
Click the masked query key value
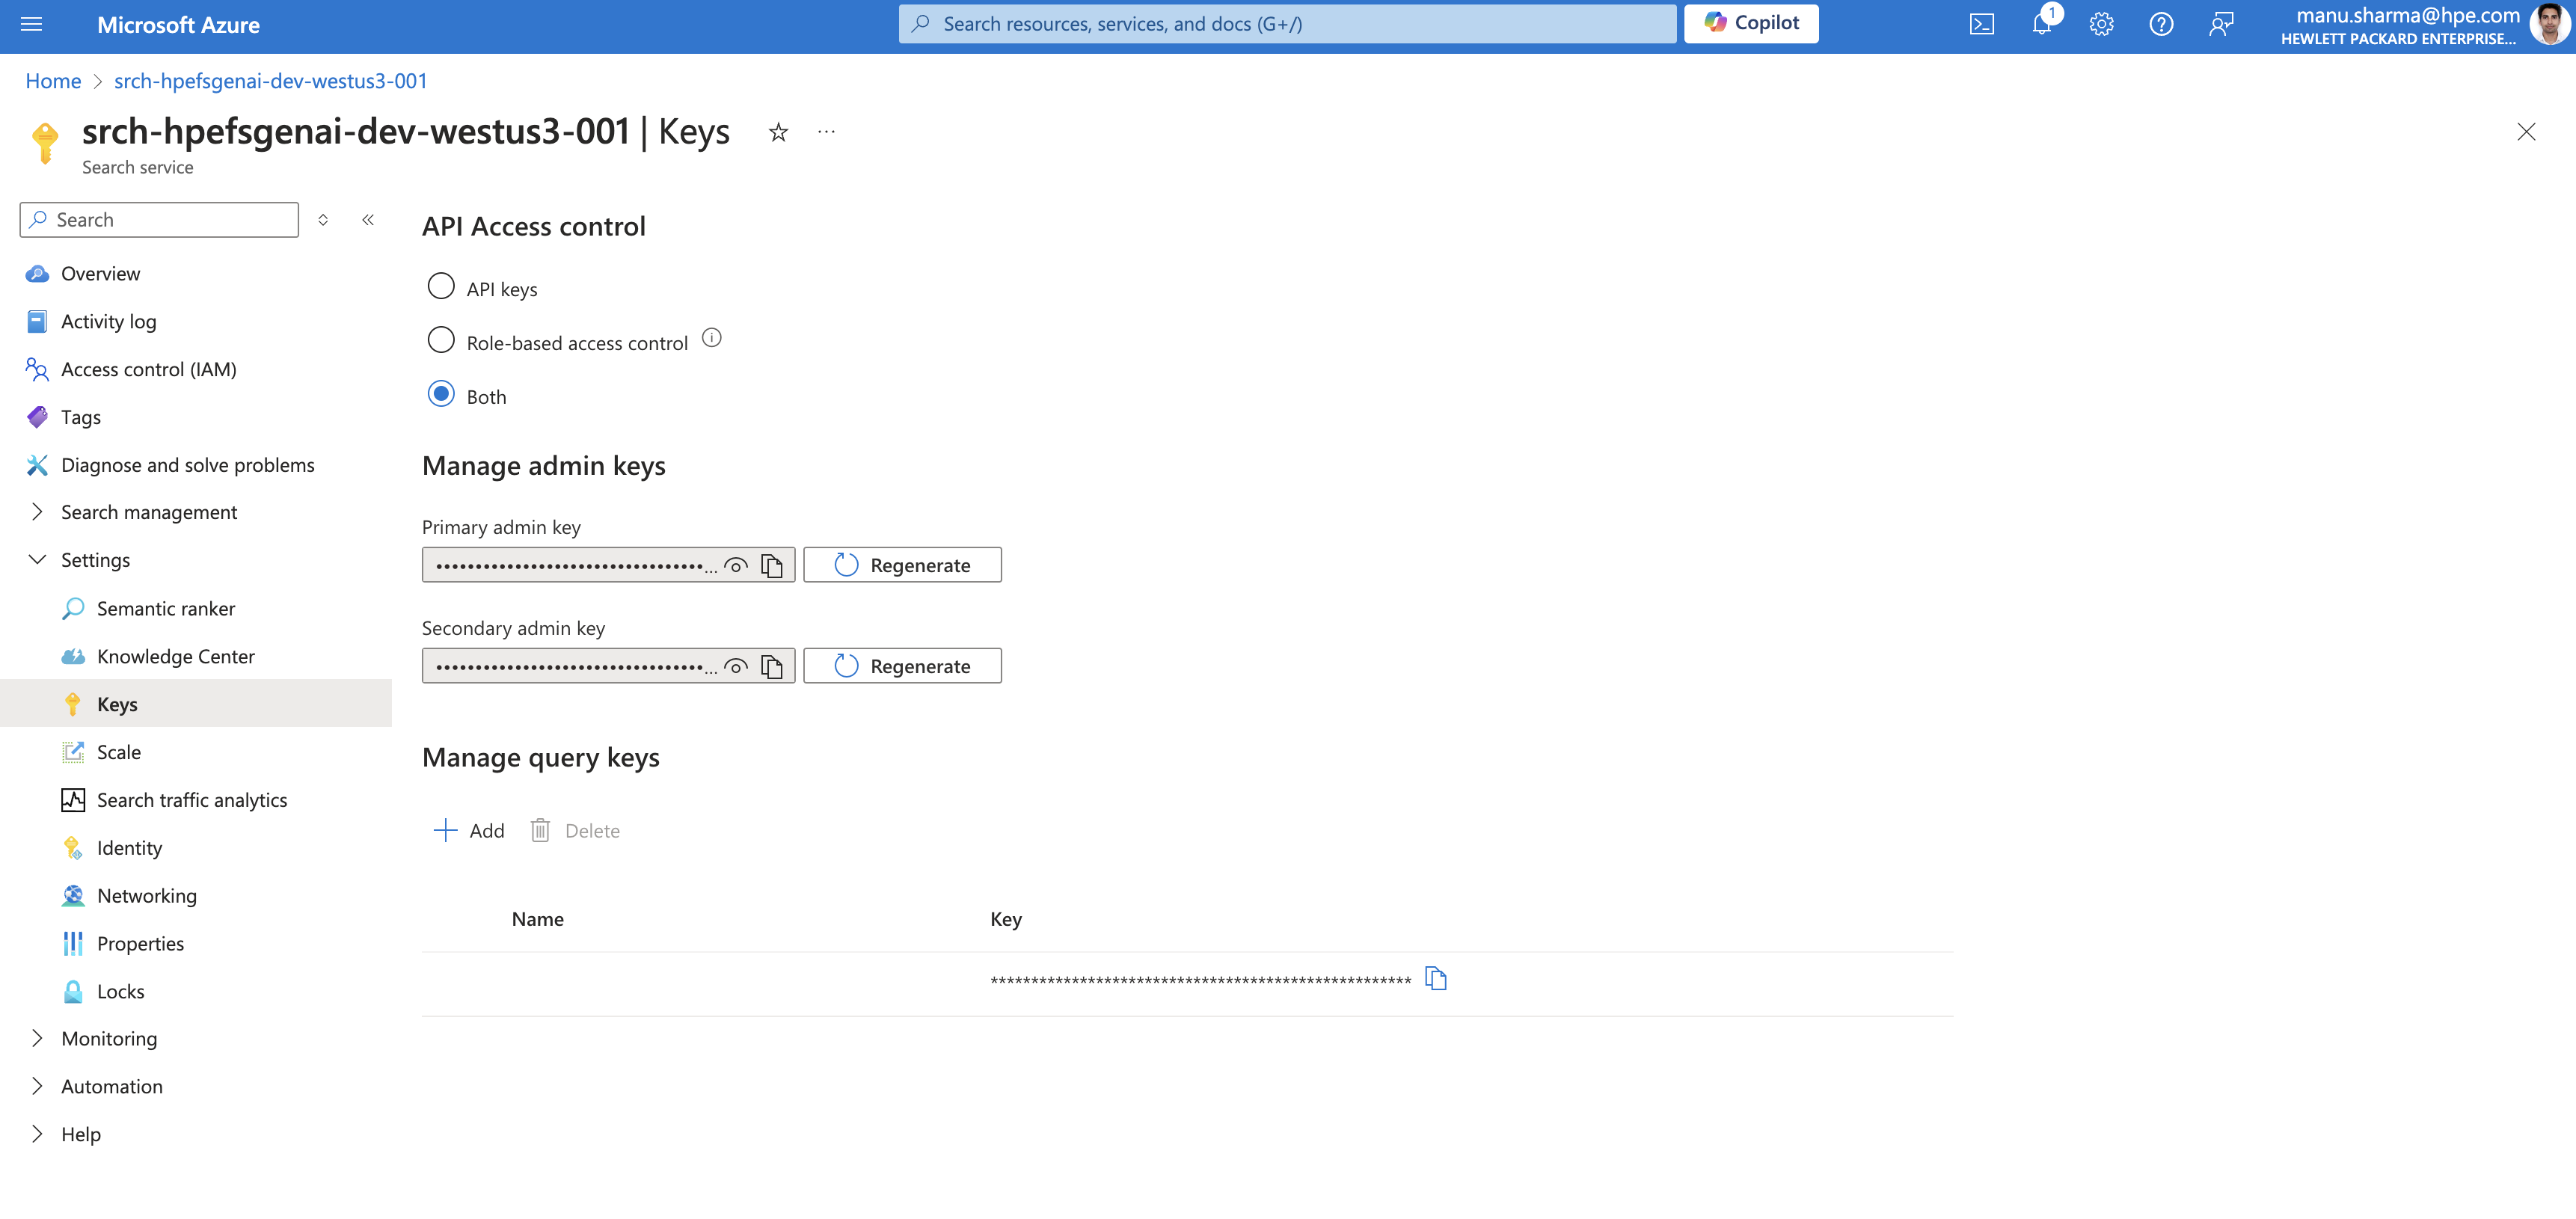[x=1200, y=980]
